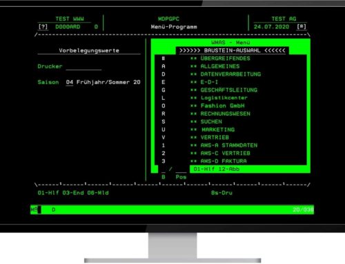The height and width of the screenshot is (264, 345).
Task: Click the cursor in the green status bar
Action: (x=39, y=210)
